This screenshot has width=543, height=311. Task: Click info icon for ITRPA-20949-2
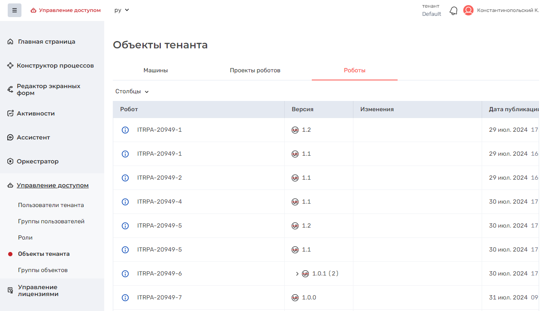coord(125,178)
